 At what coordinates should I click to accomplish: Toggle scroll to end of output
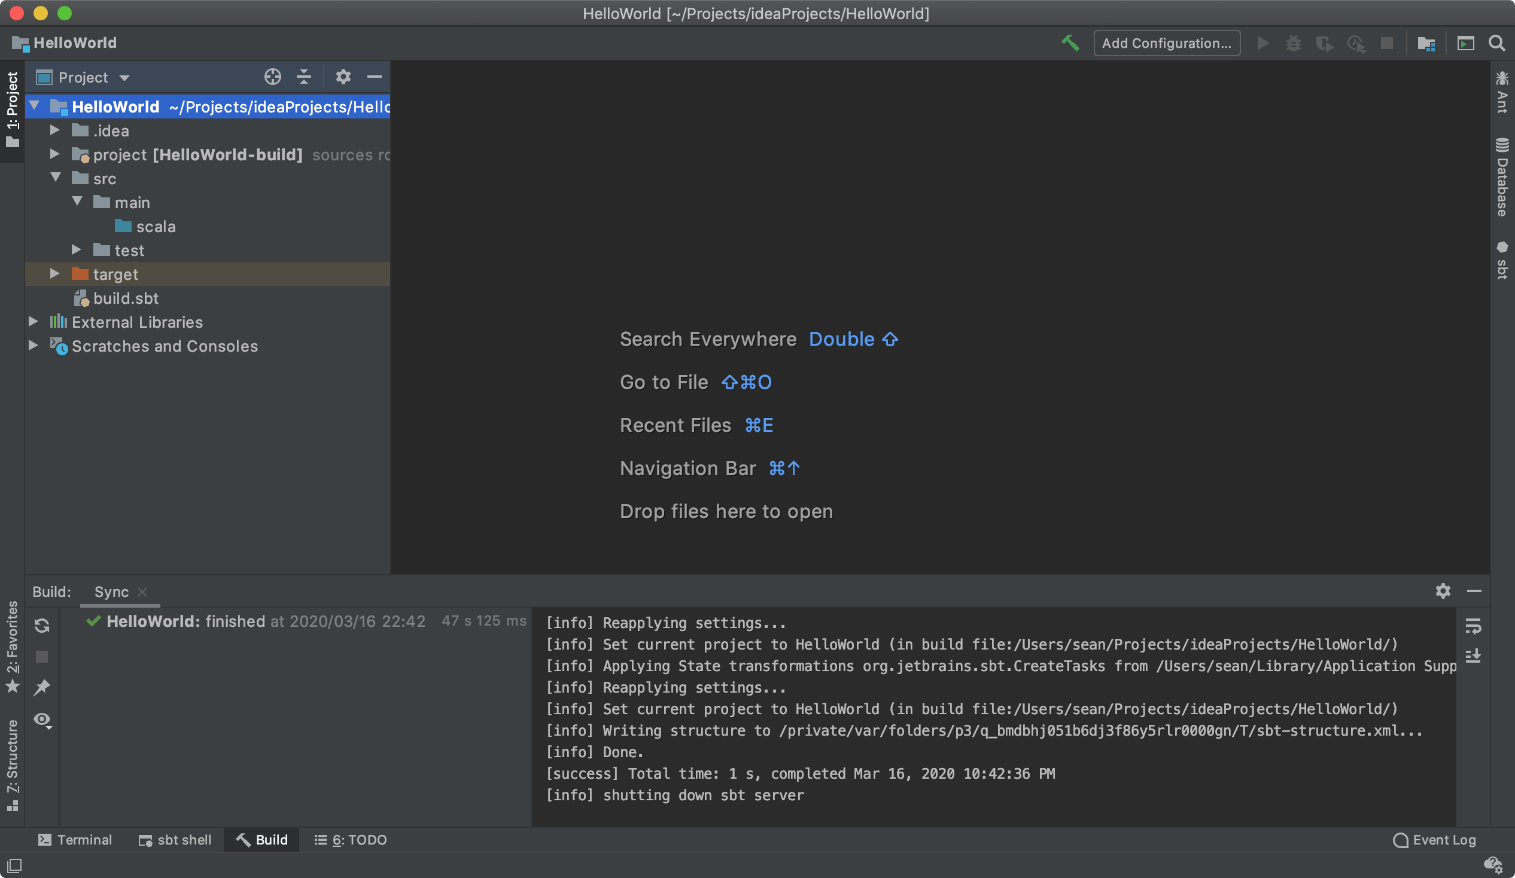[x=1473, y=656]
